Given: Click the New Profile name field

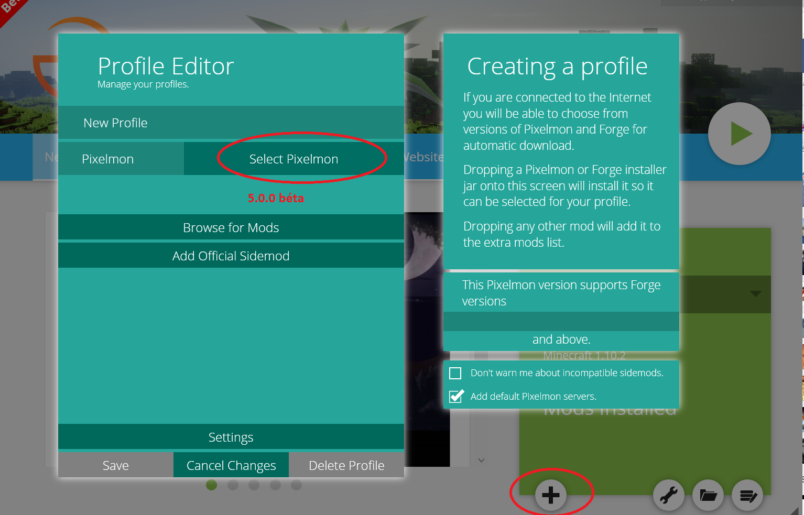Looking at the screenshot, I should 231,123.
